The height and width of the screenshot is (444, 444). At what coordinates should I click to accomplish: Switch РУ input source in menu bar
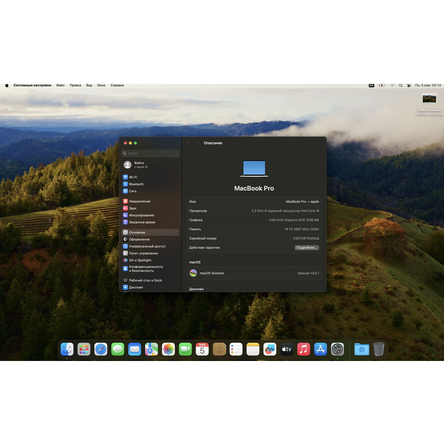(372, 85)
